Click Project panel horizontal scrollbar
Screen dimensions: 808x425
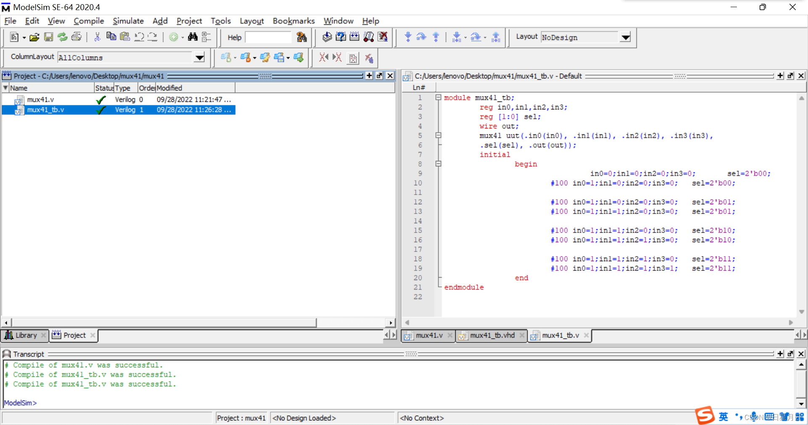pos(164,323)
